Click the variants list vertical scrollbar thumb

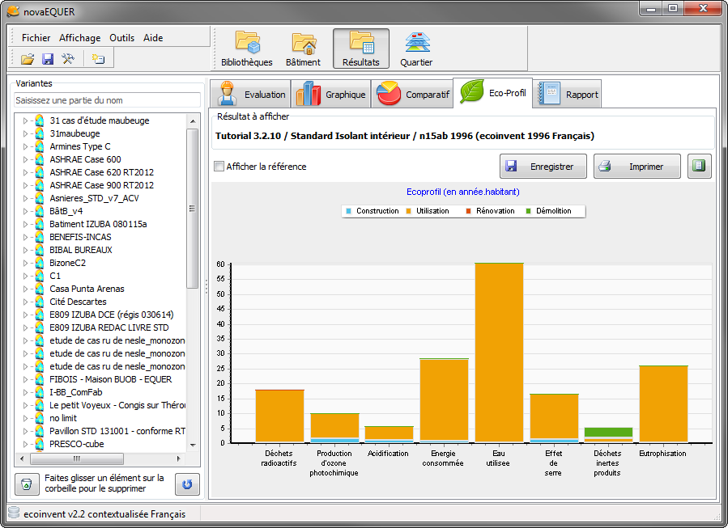tap(193, 208)
